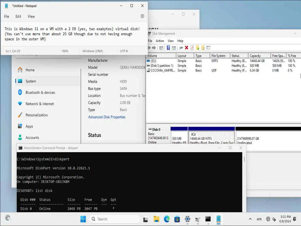
Task: Click the taskbar Search box
Action: pyautogui.click(x=115, y=219)
